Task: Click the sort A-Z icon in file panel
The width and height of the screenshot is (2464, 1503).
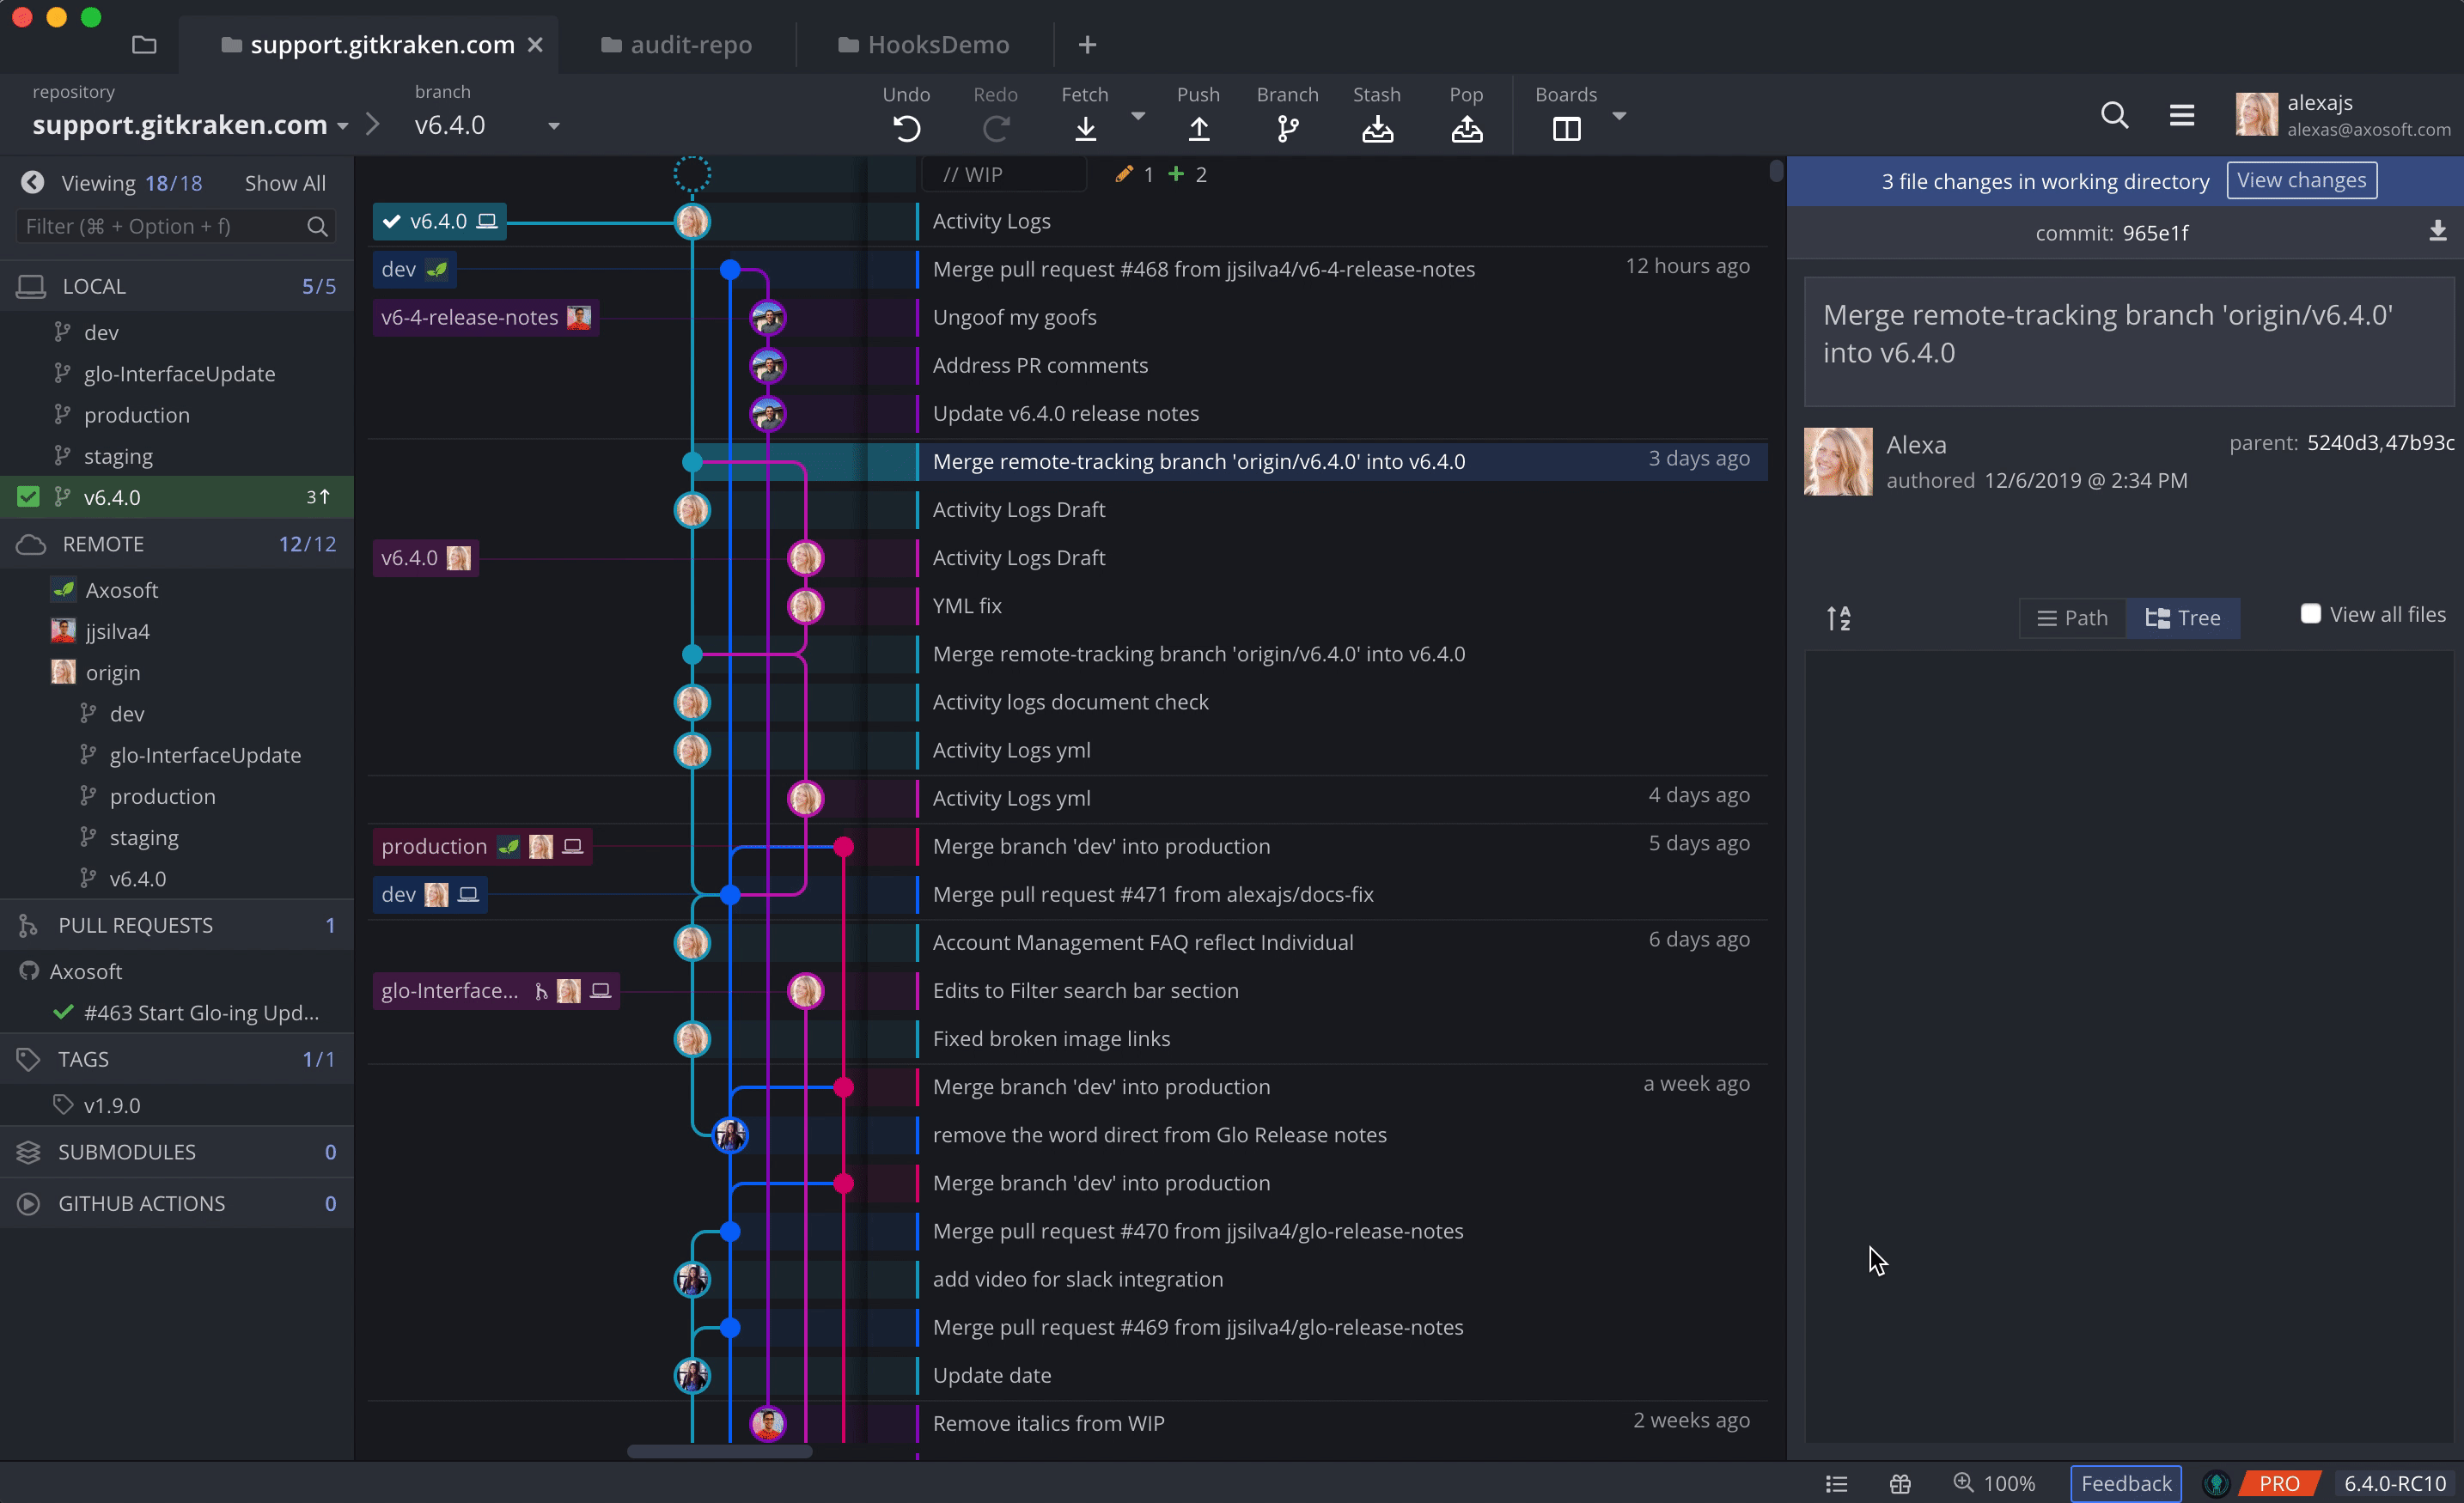Action: click(x=1838, y=618)
